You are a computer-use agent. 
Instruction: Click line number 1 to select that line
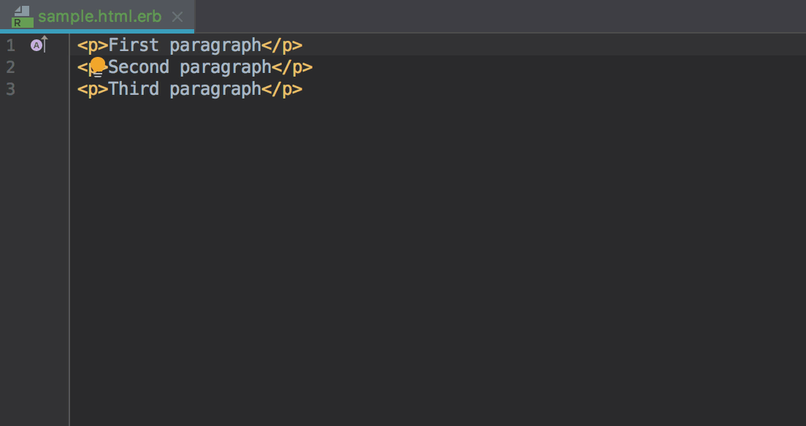tap(11, 44)
